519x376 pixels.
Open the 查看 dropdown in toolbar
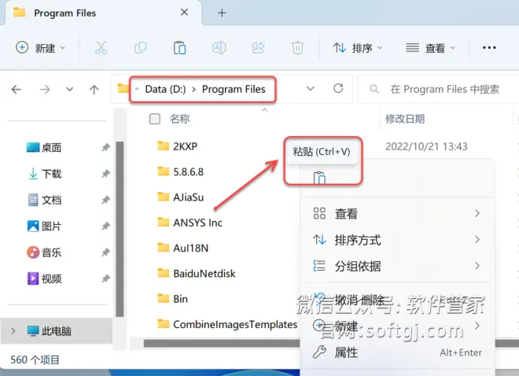(x=430, y=48)
